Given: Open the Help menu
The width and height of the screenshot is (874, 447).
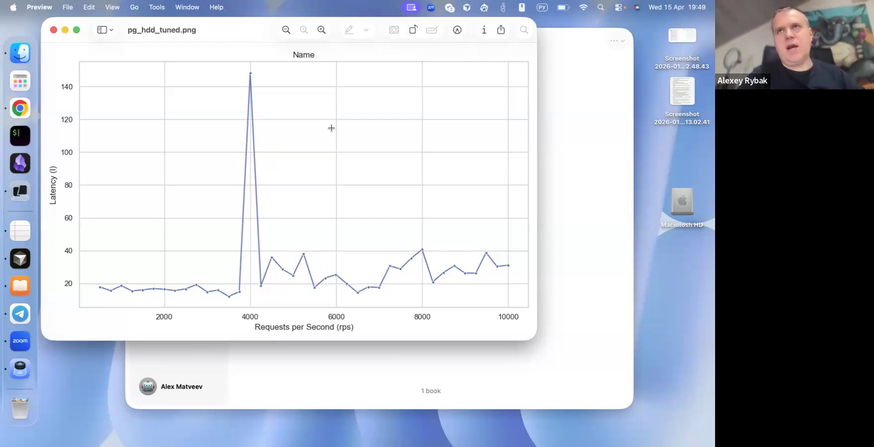Looking at the screenshot, I should 217,7.
